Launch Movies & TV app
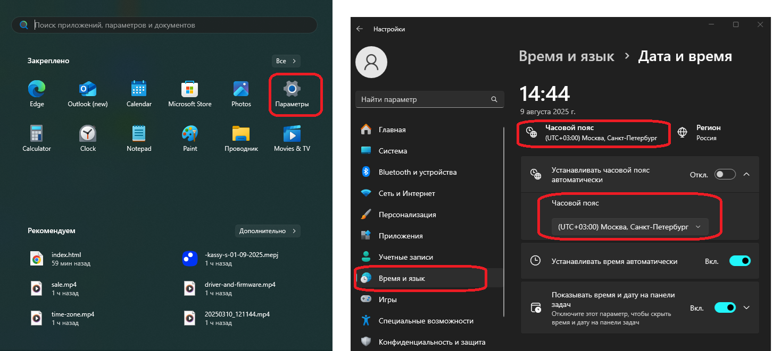Viewport: 773px width, 351px height. pyautogui.click(x=292, y=139)
